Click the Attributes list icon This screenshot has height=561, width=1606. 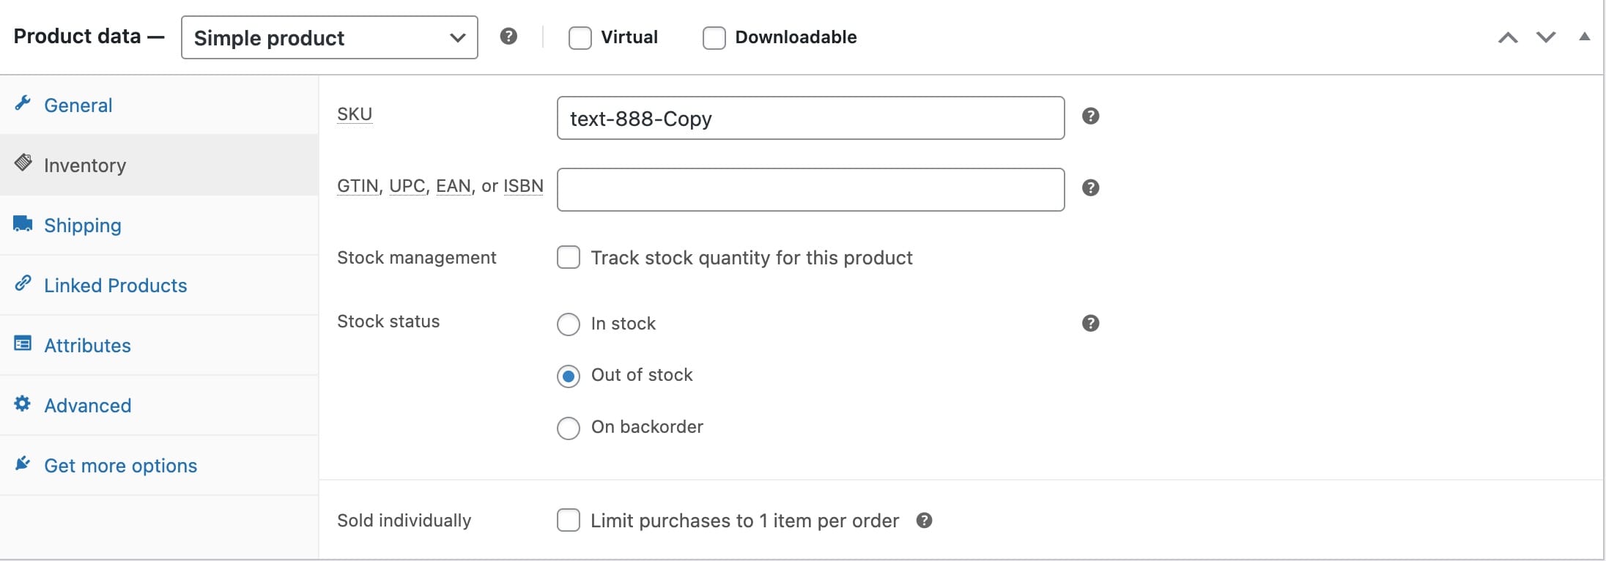(x=23, y=343)
